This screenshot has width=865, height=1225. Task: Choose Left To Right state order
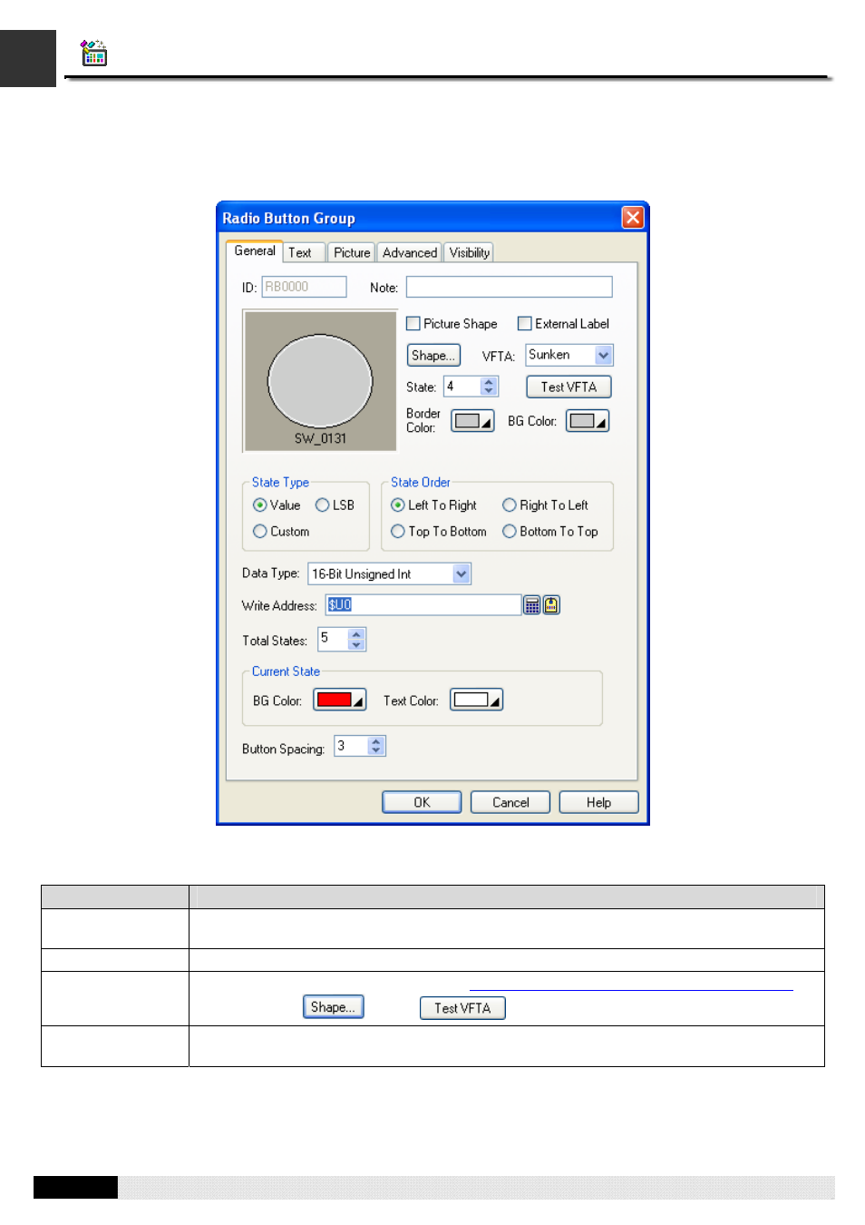398,505
